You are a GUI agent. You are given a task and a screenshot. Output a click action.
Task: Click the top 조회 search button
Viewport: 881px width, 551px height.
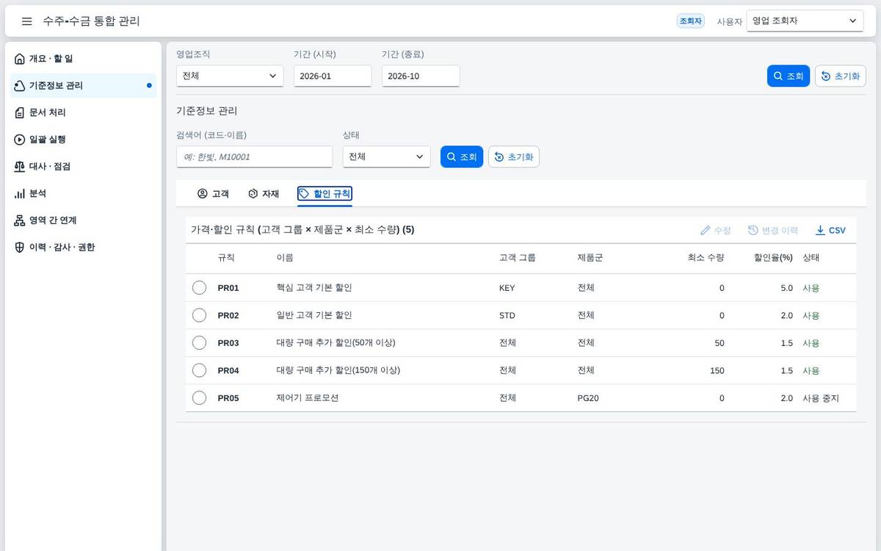click(x=788, y=76)
